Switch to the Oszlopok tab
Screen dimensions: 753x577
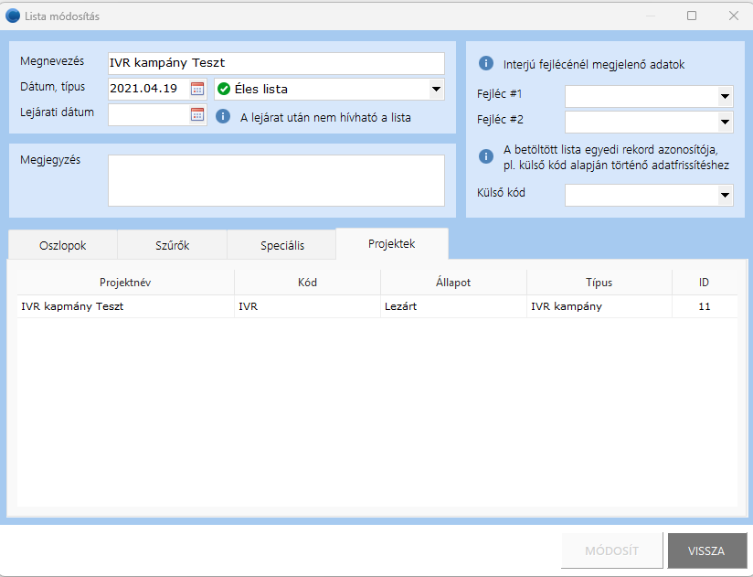coord(62,245)
